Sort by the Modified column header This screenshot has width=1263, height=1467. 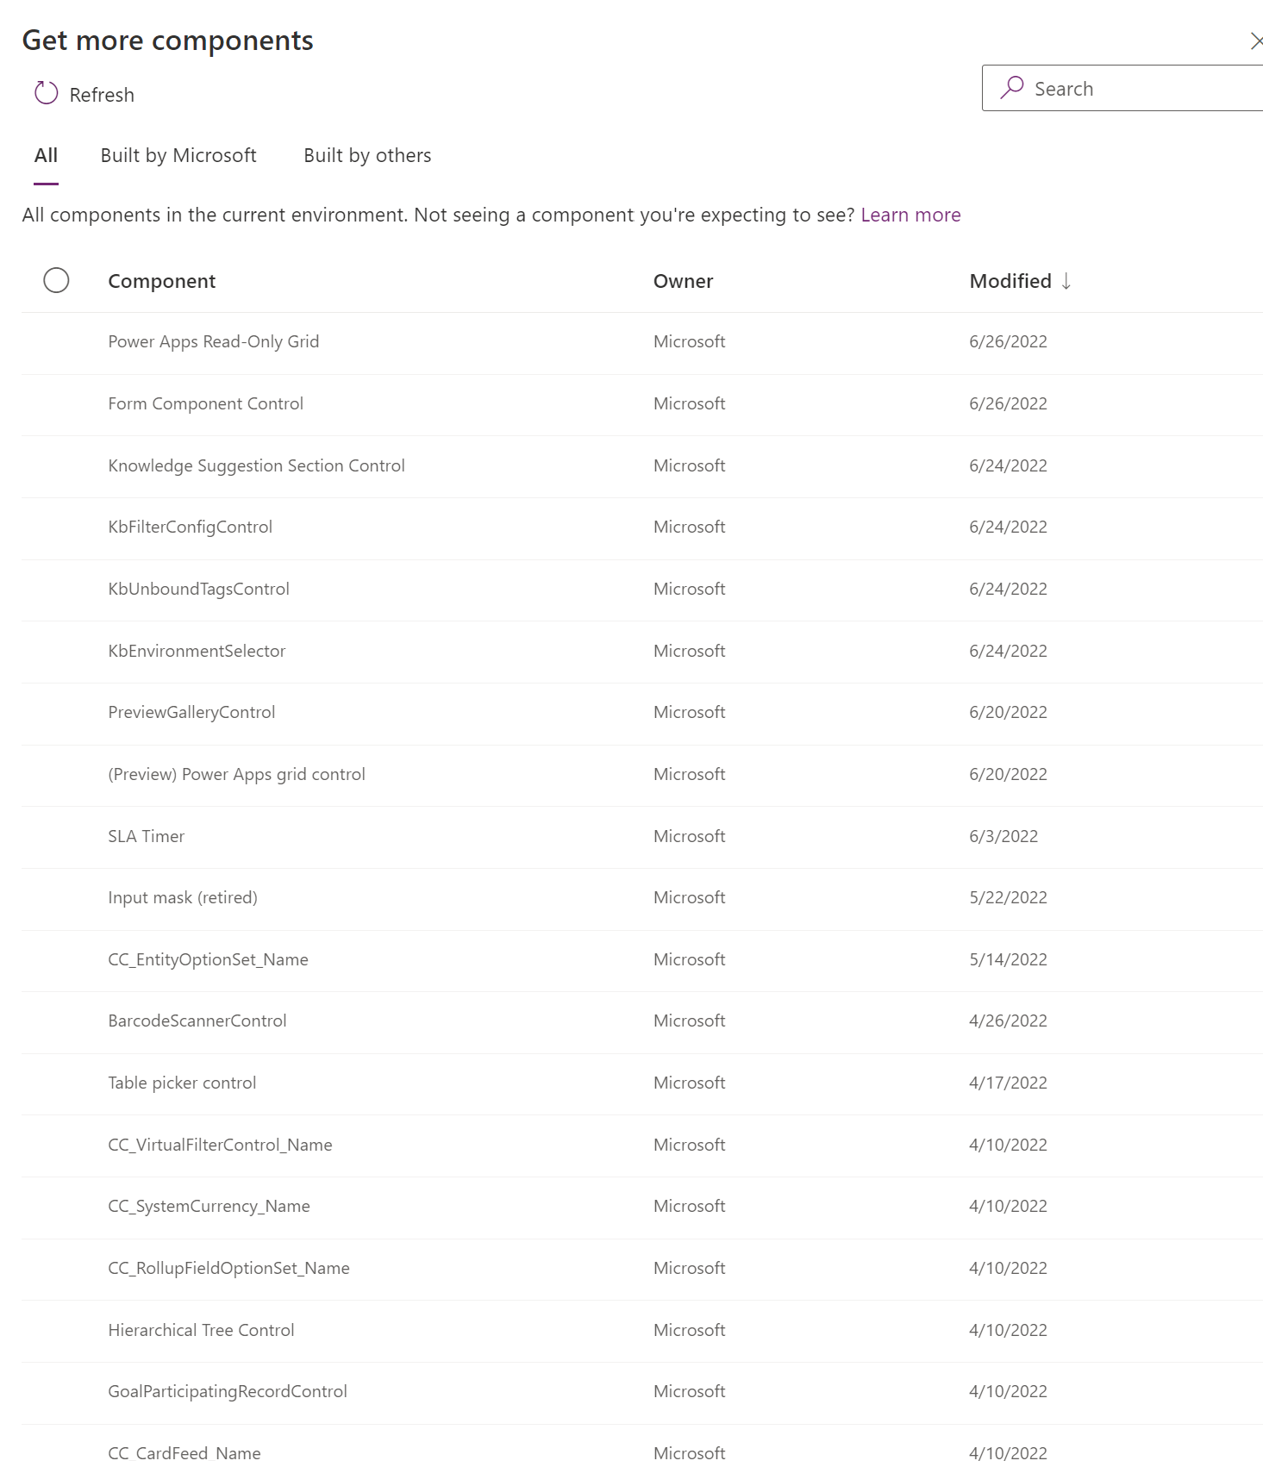(x=1010, y=281)
